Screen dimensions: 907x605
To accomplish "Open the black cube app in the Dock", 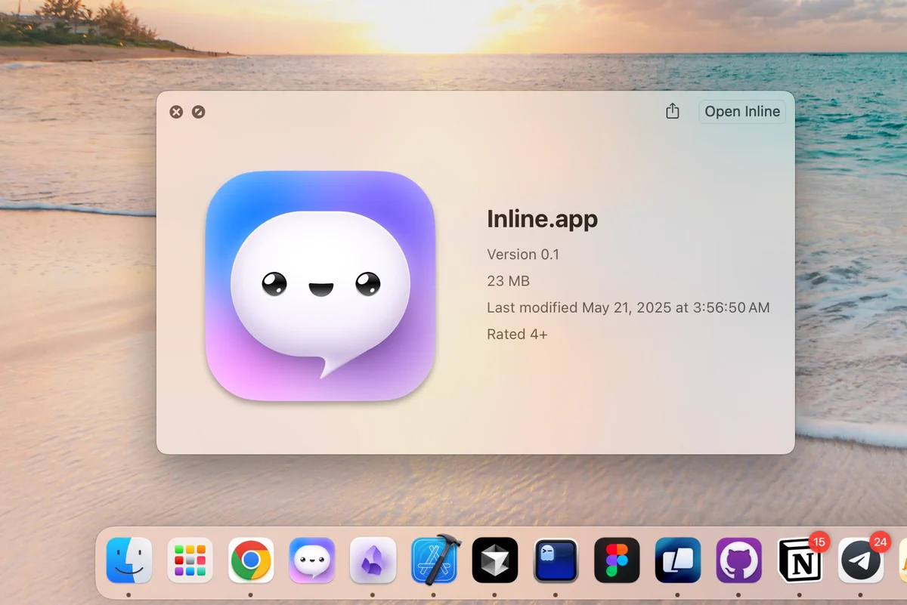I will [x=495, y=560].
